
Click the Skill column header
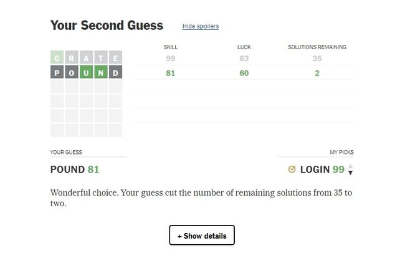click(170, 47)
